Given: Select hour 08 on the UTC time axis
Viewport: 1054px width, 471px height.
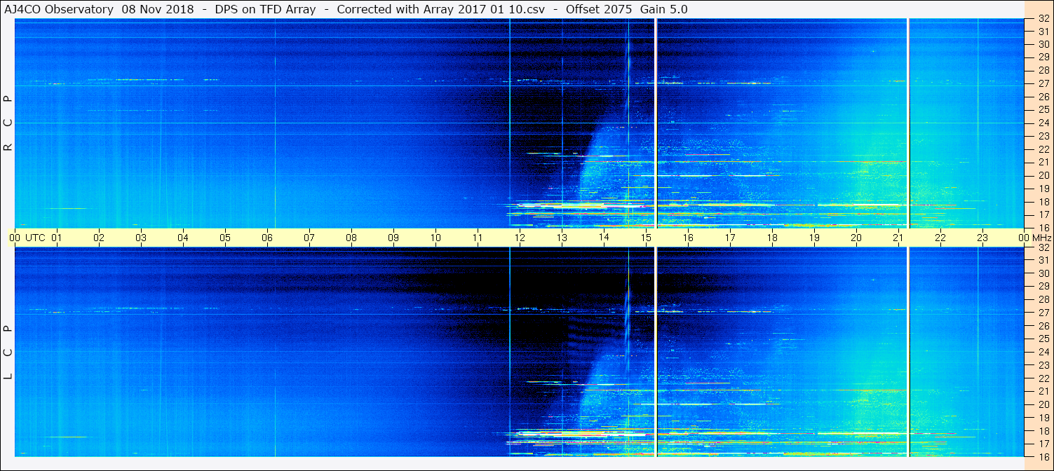Looking at the screenshot, I should click(351, 238).
